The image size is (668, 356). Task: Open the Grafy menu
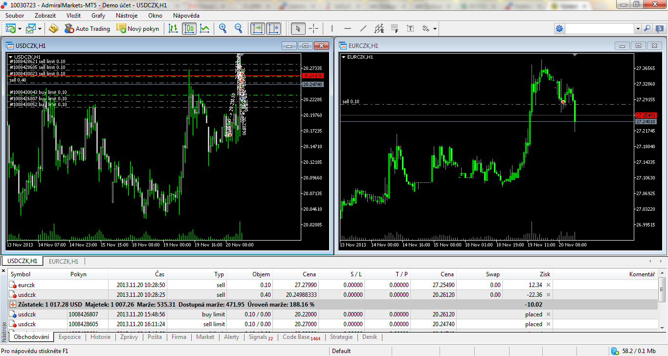(x=98, y=15)
